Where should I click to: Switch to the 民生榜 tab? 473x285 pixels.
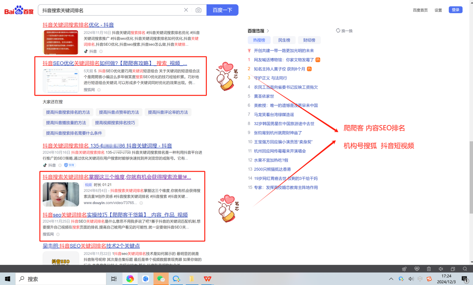click(284, 40)
